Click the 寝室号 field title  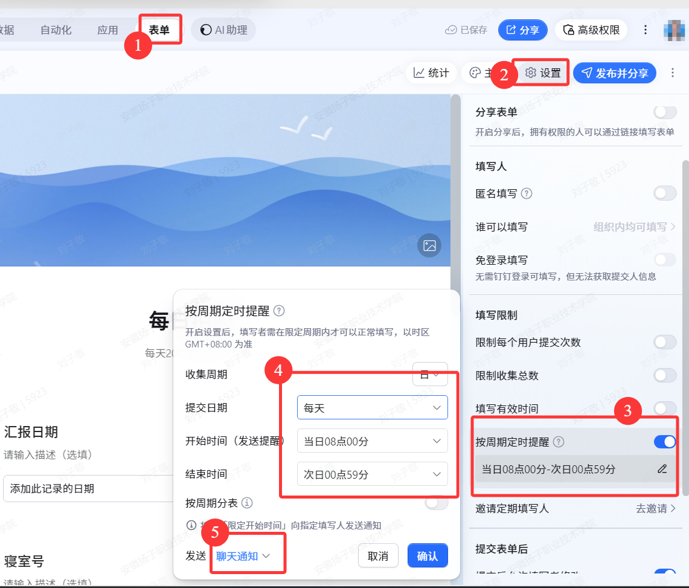24,561
